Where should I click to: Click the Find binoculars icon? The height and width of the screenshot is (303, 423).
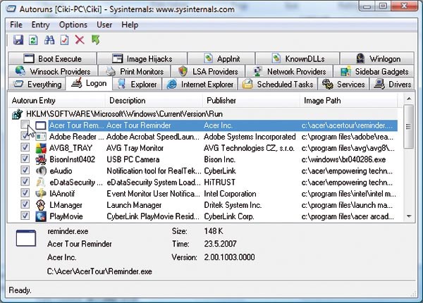pos(49,40)
